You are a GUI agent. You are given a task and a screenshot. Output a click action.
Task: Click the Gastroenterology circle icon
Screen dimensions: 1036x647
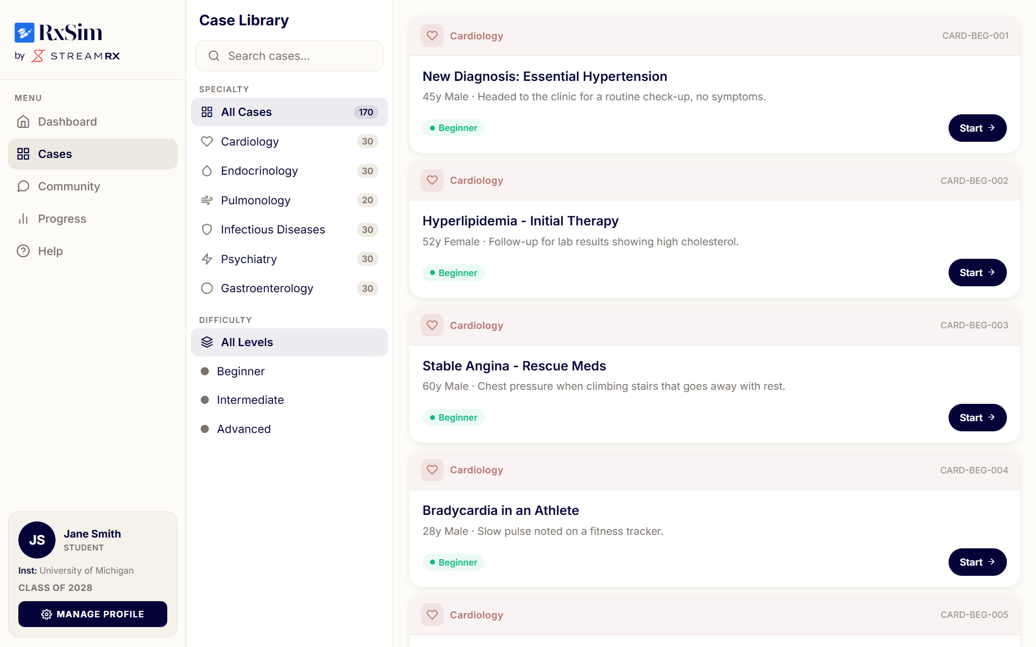click(207, 288)
